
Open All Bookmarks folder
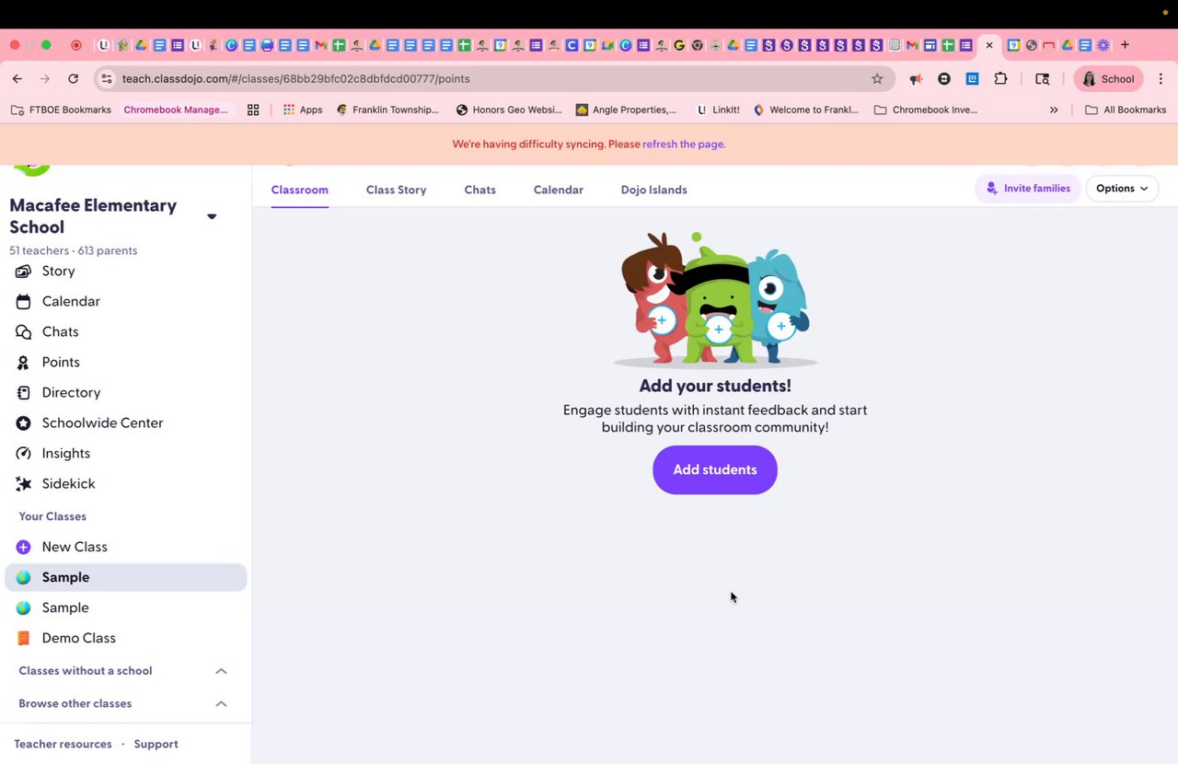point(1126,110)
